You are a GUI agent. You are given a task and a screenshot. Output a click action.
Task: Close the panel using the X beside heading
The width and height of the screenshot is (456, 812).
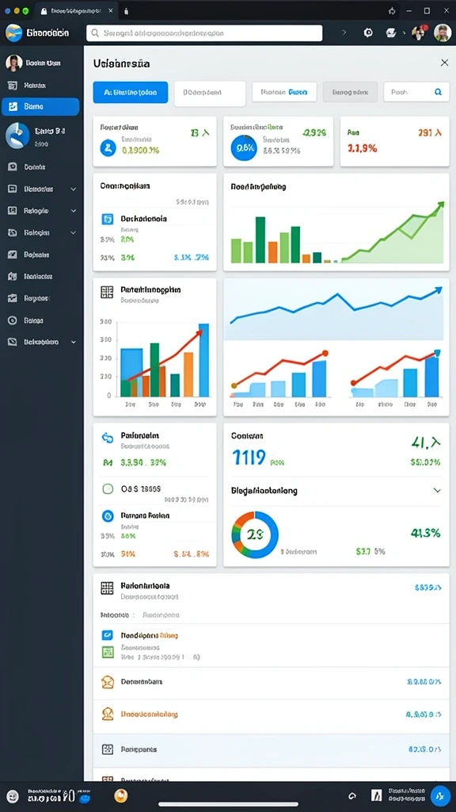pos(444,63)
